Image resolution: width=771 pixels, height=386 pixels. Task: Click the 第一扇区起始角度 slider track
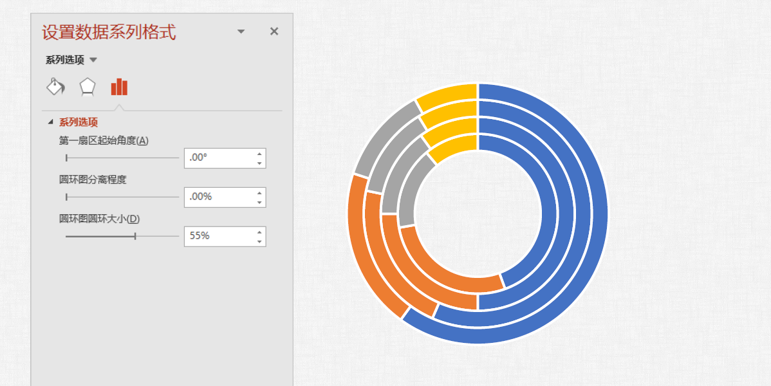(x=122, y=158)
